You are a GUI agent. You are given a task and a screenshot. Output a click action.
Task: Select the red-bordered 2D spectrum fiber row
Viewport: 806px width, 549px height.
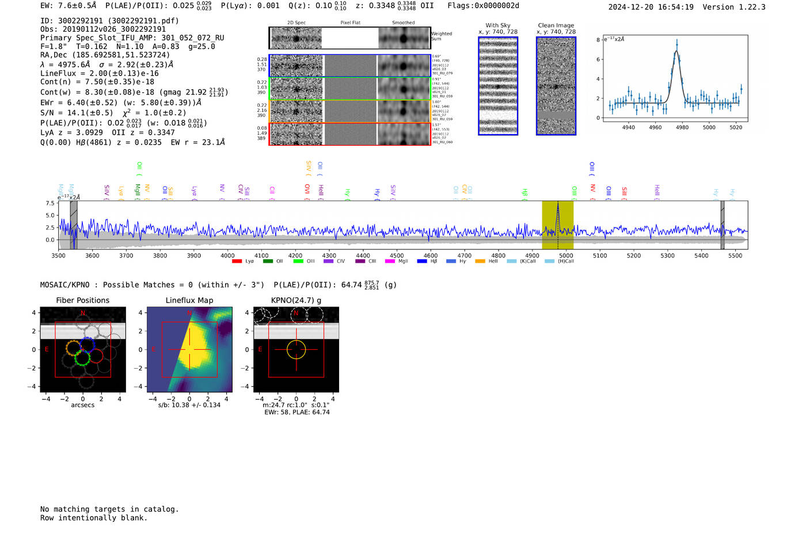coord(350,134)
